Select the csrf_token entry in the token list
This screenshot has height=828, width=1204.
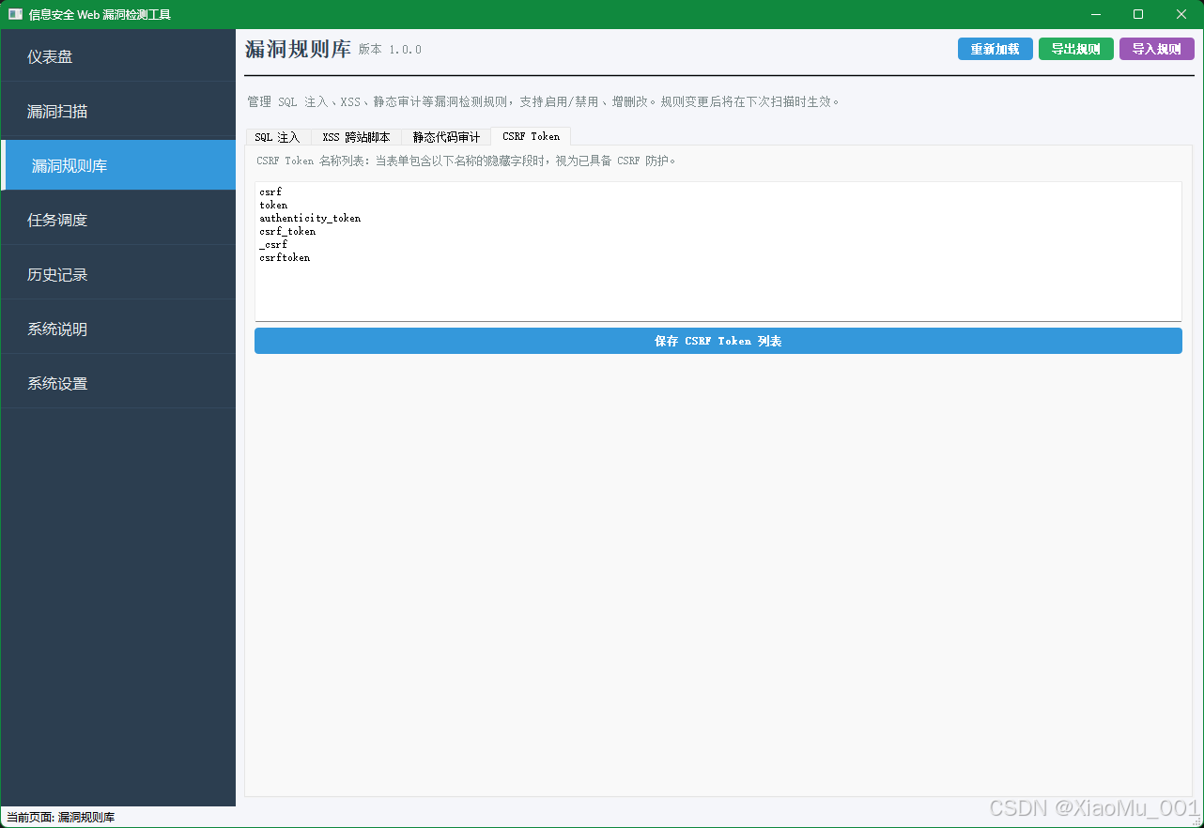click(286, 231)
